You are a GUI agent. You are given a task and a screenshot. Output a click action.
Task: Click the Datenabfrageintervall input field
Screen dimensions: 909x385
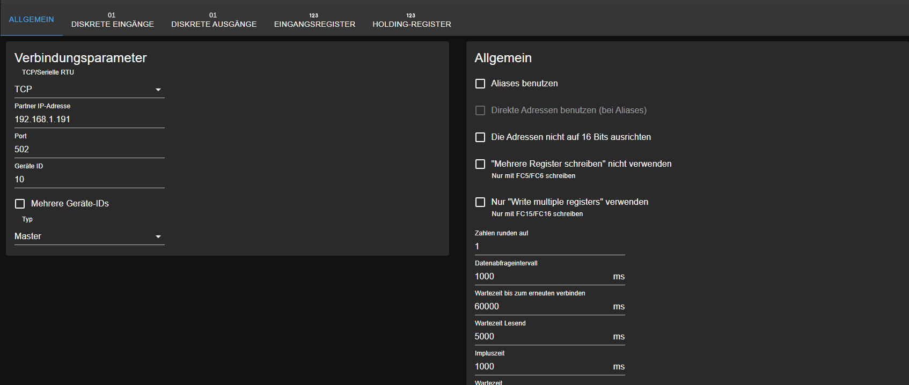[x=542, y=277]
